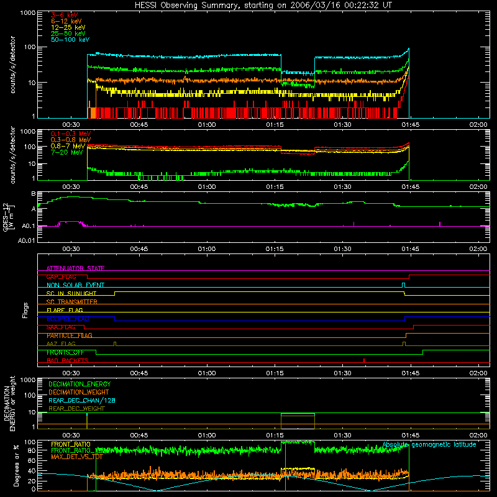The height and width of the screenshot is (497, 497).
Task: Pick the PARTICLE_FLAG label
Action: (70, 335)
